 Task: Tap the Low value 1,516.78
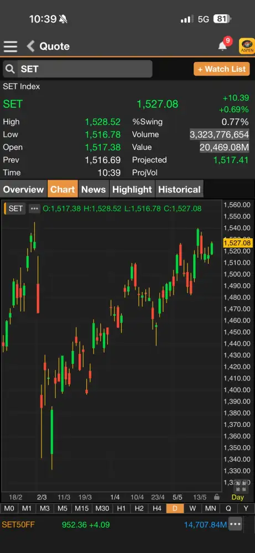103,134
